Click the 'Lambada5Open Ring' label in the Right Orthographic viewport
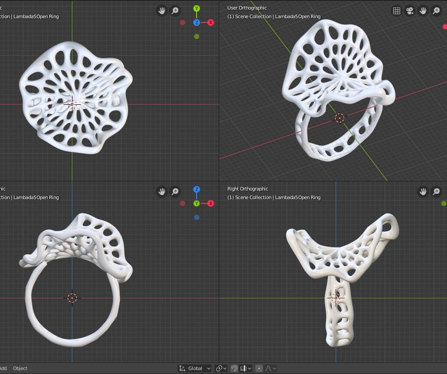The image size is (447, 374). pos(298,197)
